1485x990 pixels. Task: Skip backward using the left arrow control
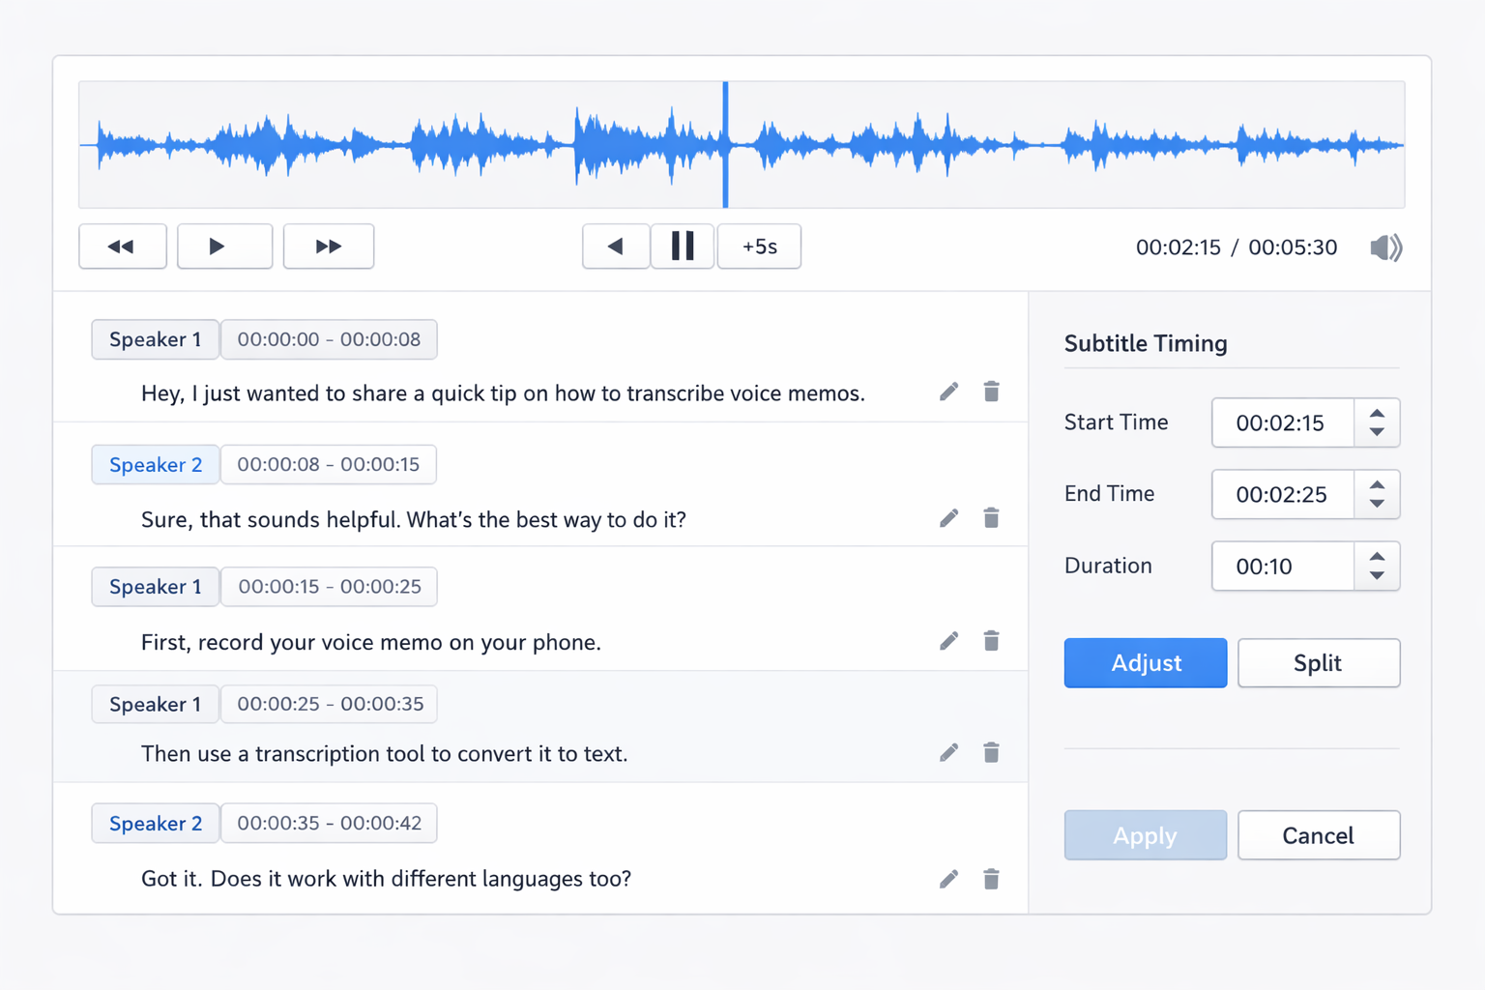616,247
